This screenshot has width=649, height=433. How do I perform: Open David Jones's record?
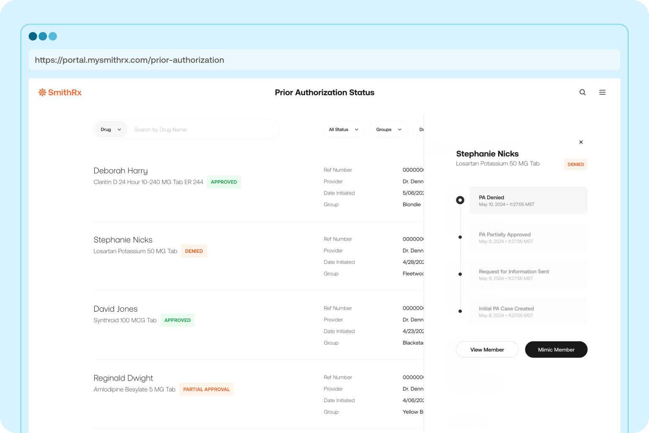coord(115,309)
